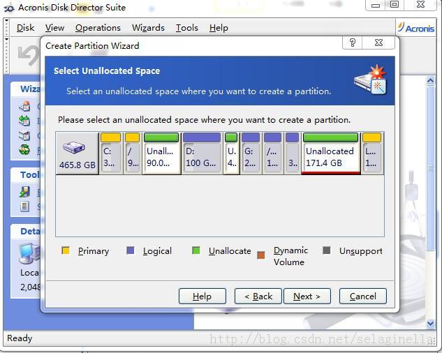
Task: Select the /... logical partition block
Action: pyautogui.click(x=272, y=153)
